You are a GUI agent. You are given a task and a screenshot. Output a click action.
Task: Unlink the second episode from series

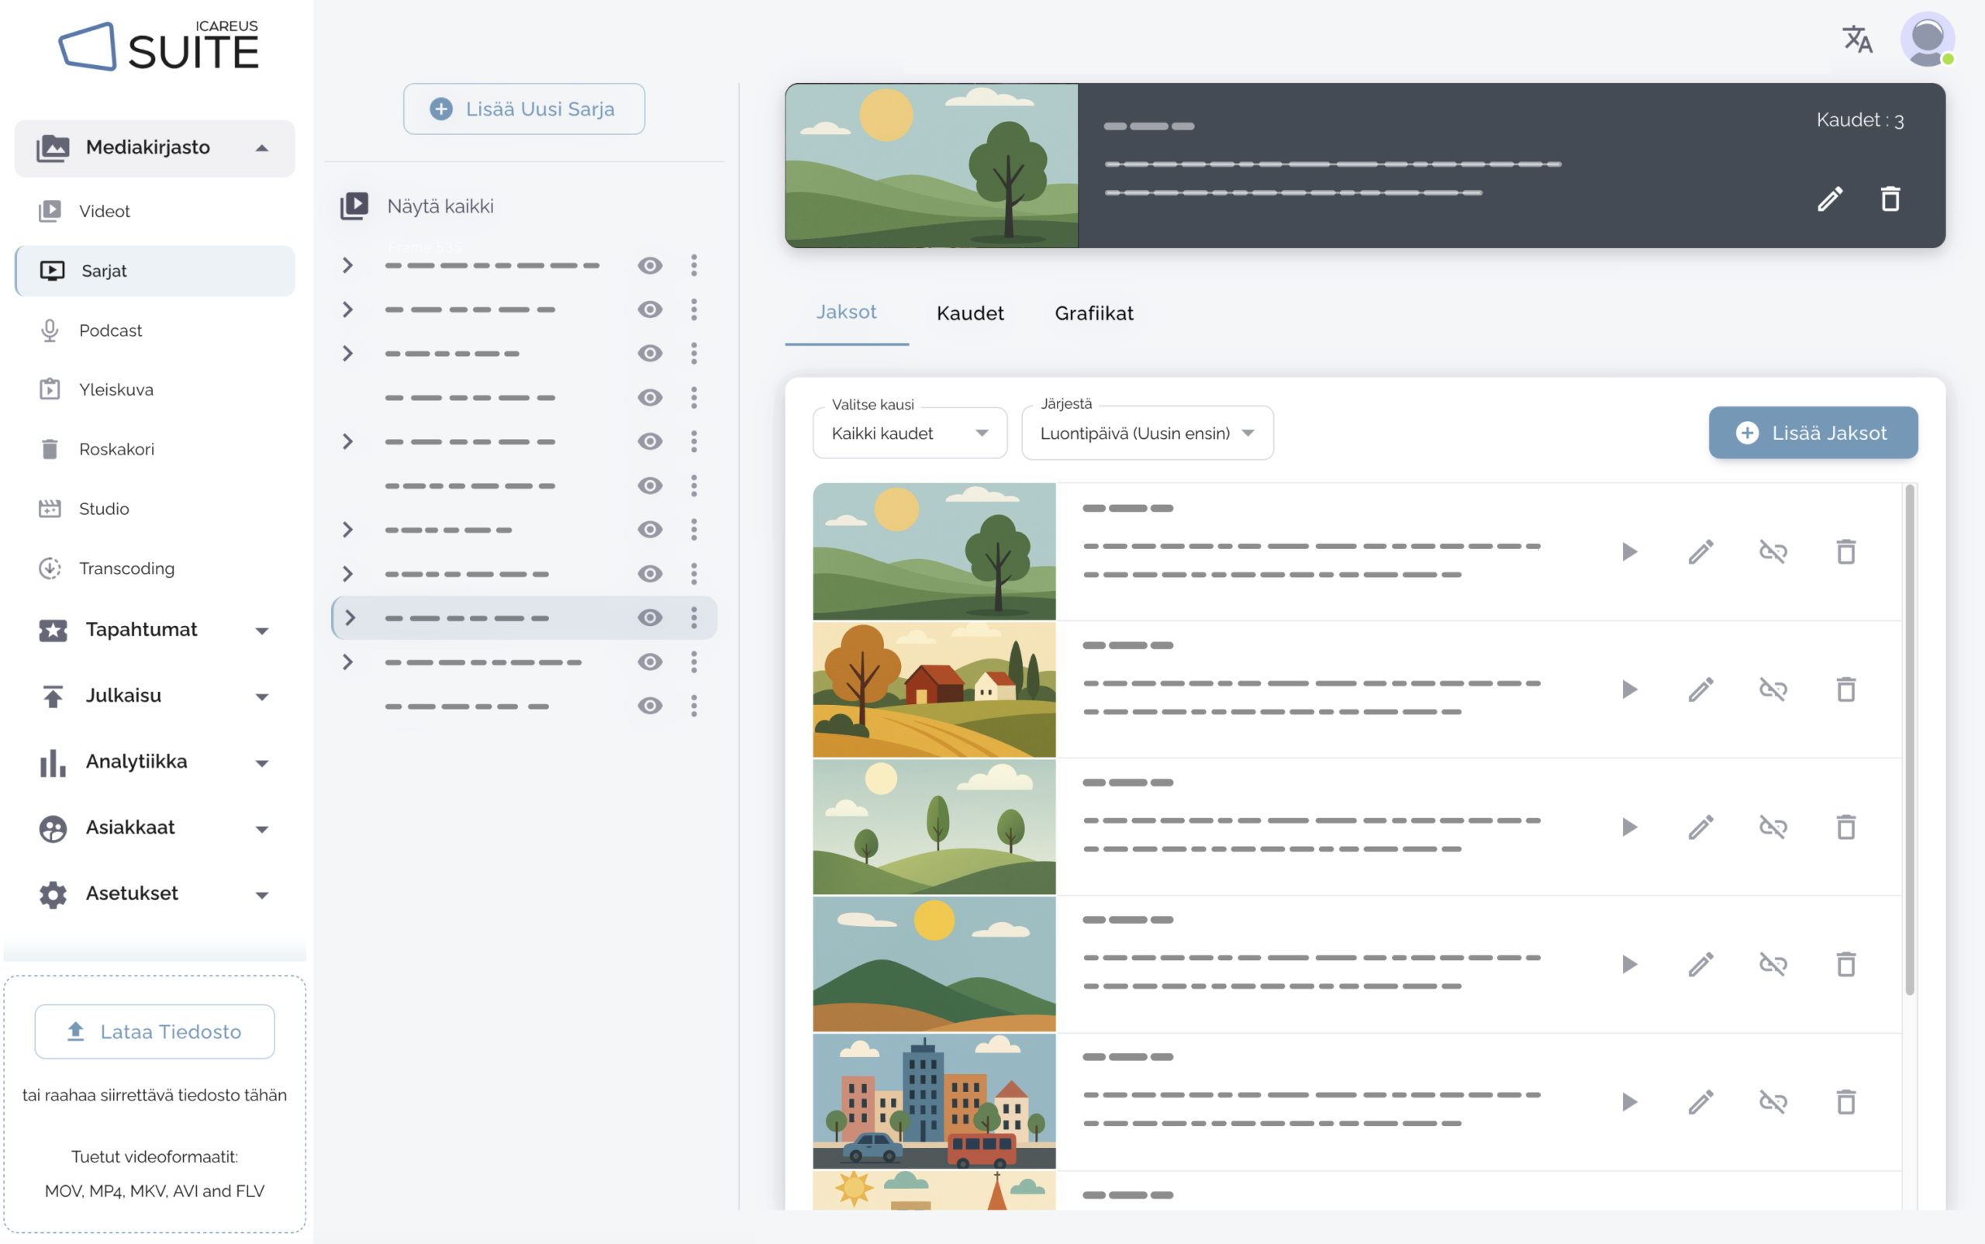[x=1773, y=689]
